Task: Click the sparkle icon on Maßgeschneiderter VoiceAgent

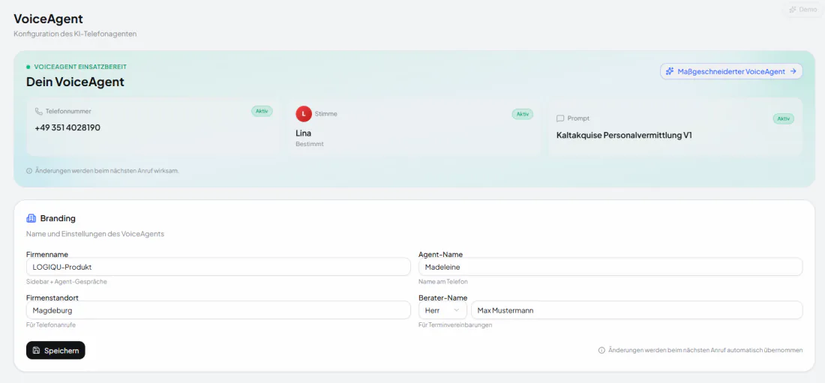Action: 670,71
